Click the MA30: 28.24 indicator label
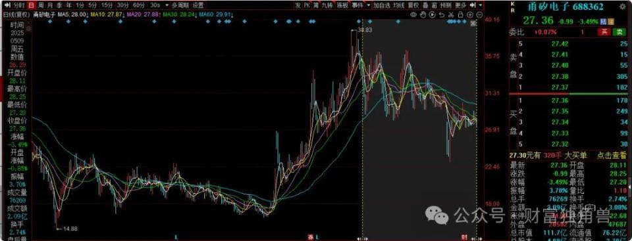This screenshot has width=632, height=241. pos(178,14)
